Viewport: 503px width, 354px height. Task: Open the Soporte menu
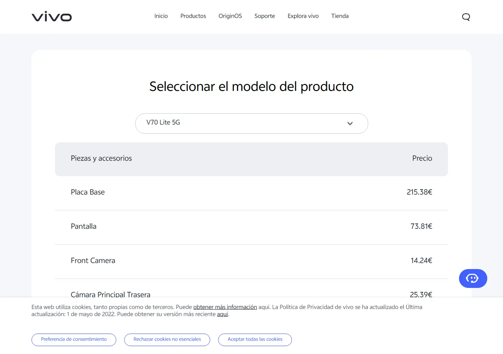pyautogui.click(x=264, y=16)
